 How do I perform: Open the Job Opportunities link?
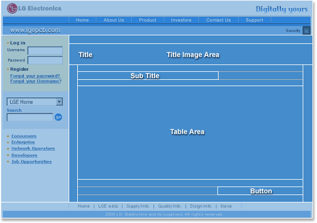[31, 161]
